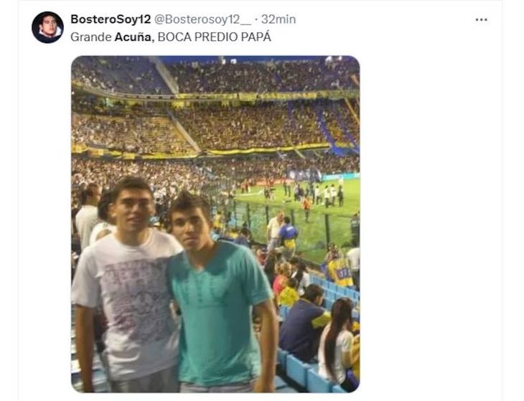Click the tweet text BOCA PREDIO PAPÁ

(214, 37)
